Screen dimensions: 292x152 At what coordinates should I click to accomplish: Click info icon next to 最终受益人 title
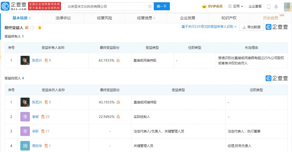click(x=33, y=28)
